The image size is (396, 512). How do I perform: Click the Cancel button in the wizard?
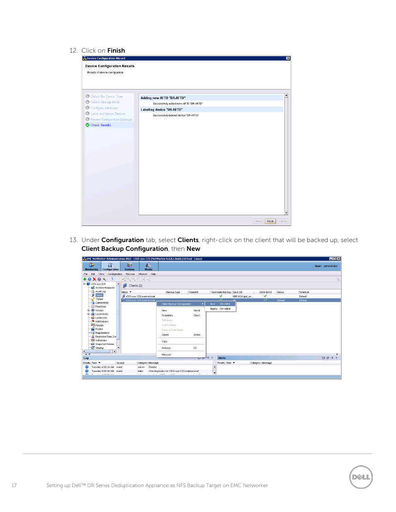tap(283, 221)
